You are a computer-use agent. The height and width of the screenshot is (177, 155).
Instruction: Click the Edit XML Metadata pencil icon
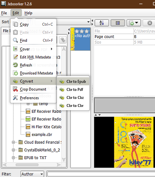tap(15, 57)
